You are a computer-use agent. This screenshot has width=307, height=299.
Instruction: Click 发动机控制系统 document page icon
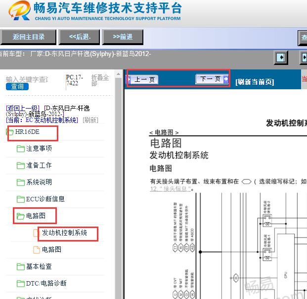(37, 233)
